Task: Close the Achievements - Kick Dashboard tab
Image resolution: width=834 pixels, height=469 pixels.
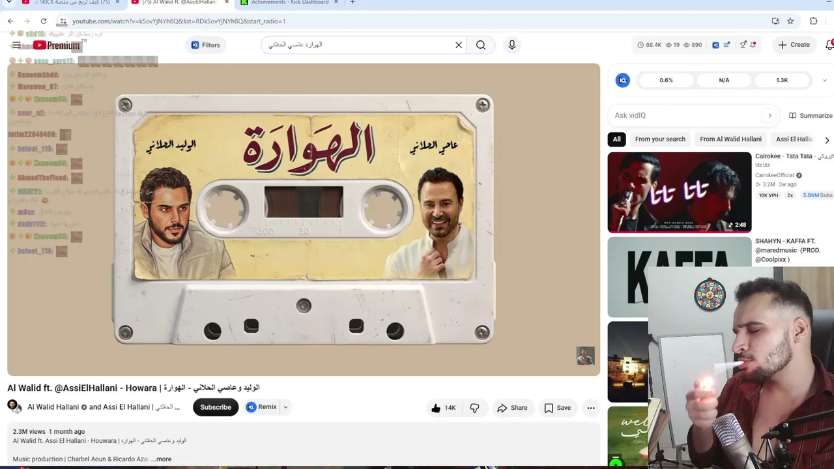Action: [336, 3]
